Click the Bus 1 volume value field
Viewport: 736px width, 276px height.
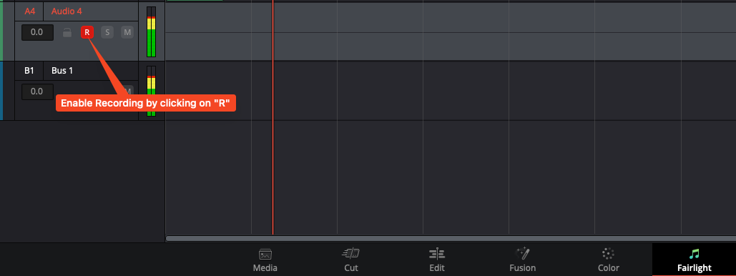[37, 92]
